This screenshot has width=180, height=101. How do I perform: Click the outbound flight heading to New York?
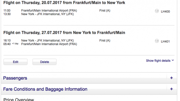(x=64, y=3)
